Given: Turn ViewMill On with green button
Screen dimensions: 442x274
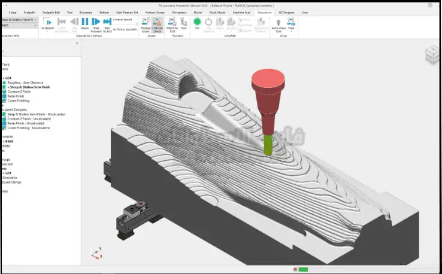Looking at the screenshot, I should click(x=197, y=22).
